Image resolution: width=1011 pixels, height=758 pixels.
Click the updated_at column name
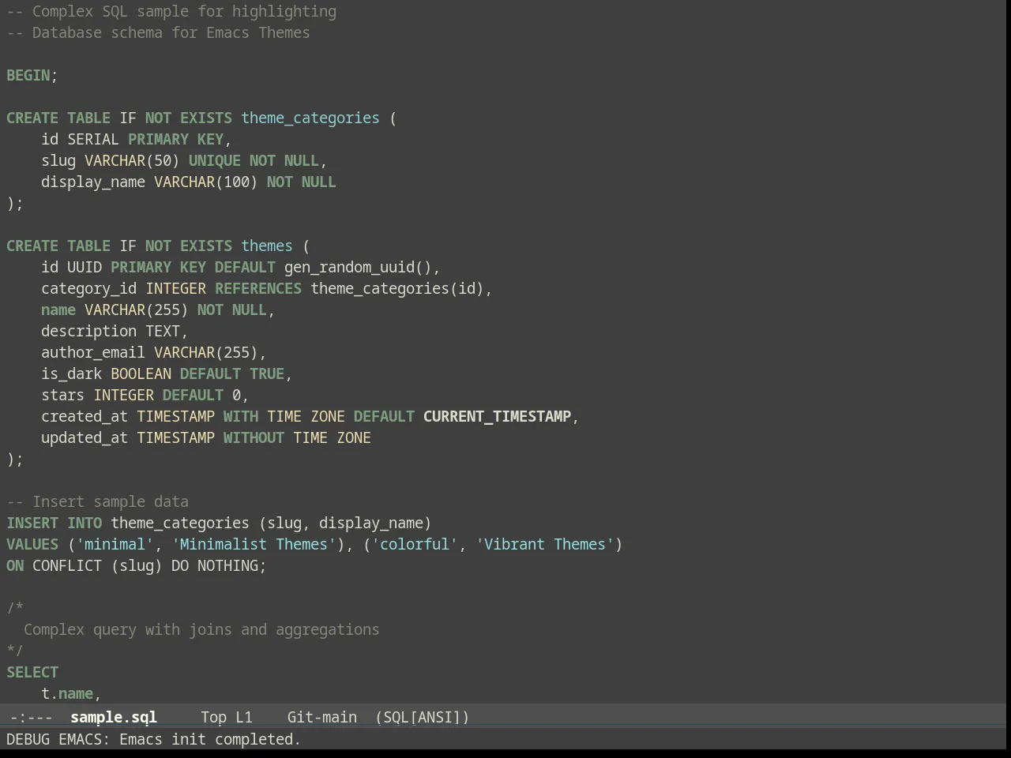(x=85, y=437)
